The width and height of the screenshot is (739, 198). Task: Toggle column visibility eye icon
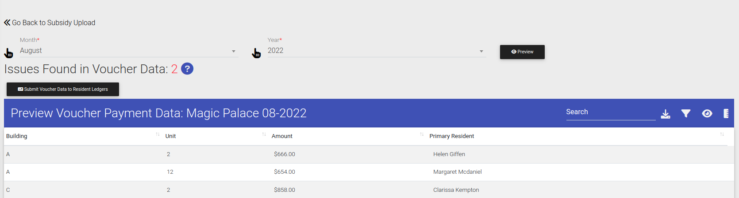pyautogui.click(x=707, y=114)
